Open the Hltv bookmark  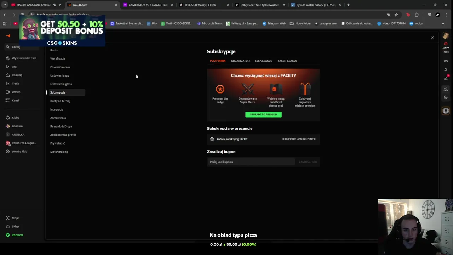tap(152, 23)
